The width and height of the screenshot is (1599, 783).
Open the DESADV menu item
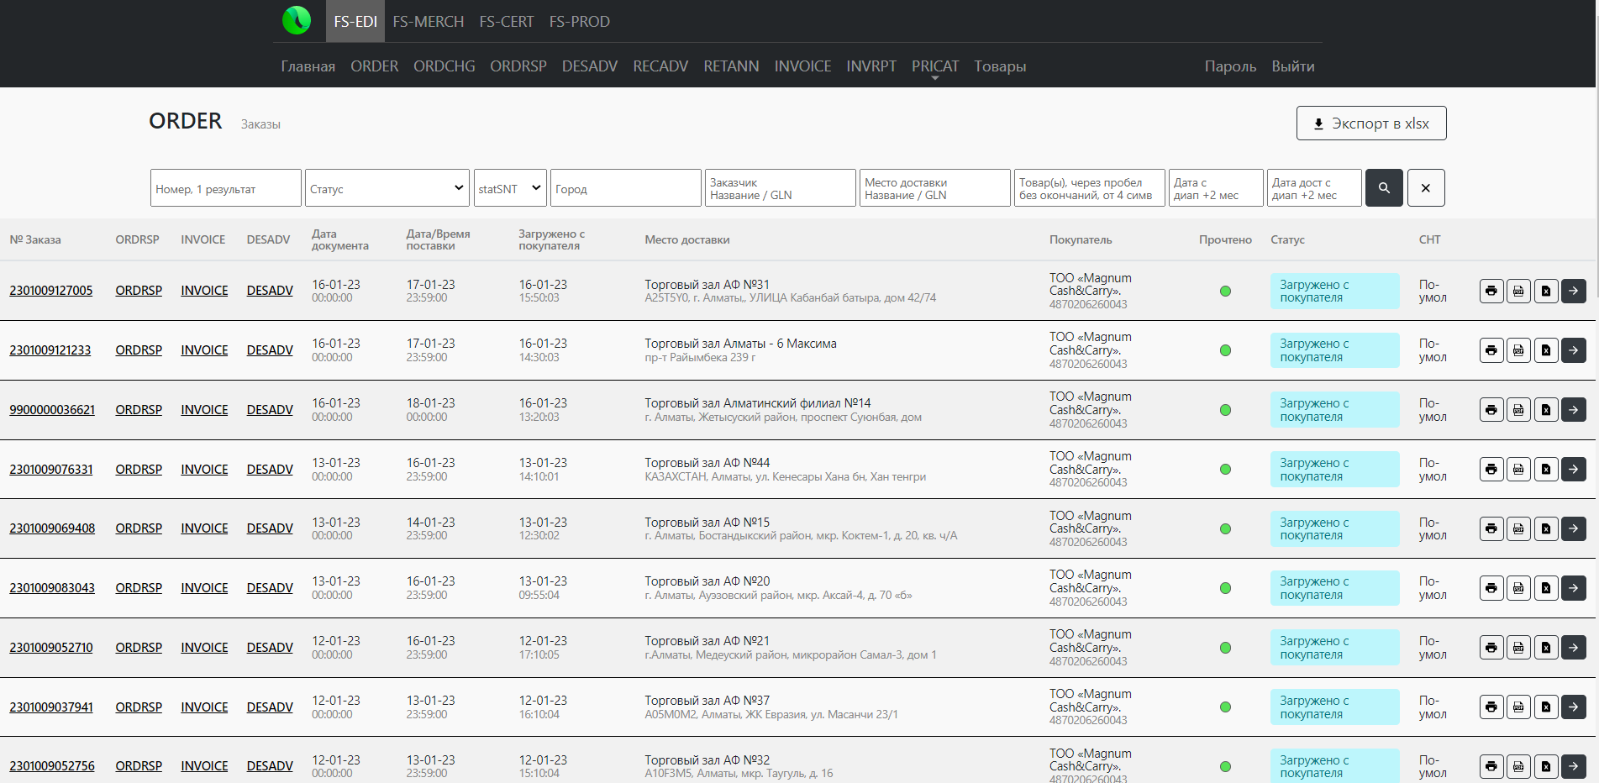589,66
